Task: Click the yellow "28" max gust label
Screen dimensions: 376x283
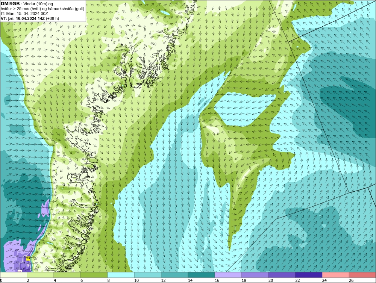Action: point(28,258)
